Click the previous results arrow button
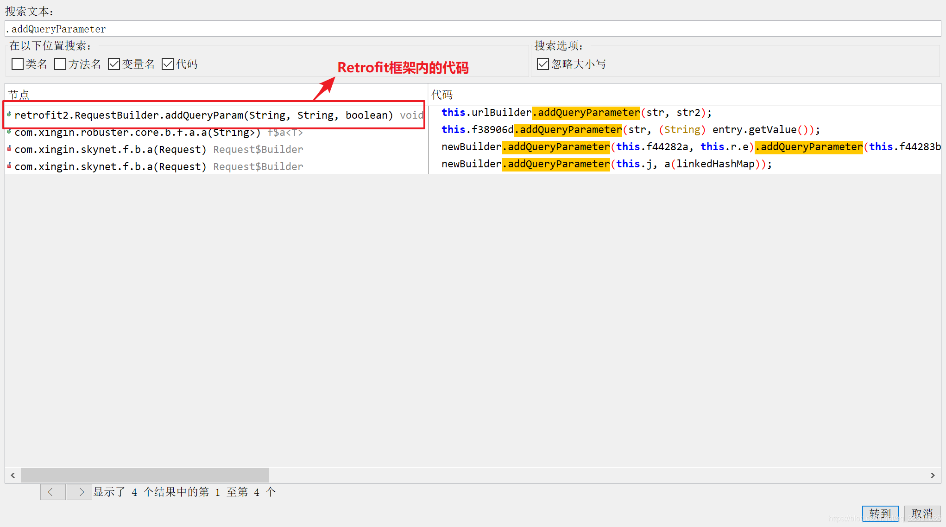Image resolution: width=946 pixels, height=527 pixels. [x=53, y=492]
